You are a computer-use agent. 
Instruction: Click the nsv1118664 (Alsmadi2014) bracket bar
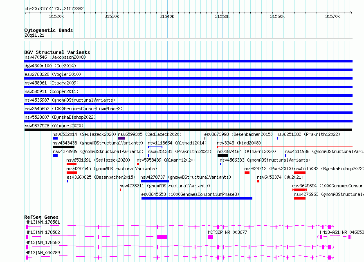pyautogui.click(x=155, y=147)
